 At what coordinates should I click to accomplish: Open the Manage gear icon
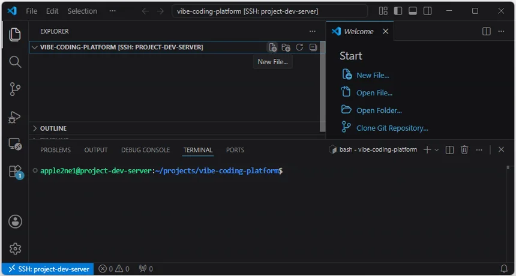tap(15, 248)
